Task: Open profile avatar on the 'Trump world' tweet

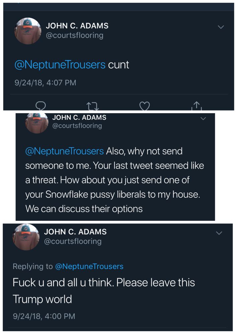Action: [x=26, y=237]
